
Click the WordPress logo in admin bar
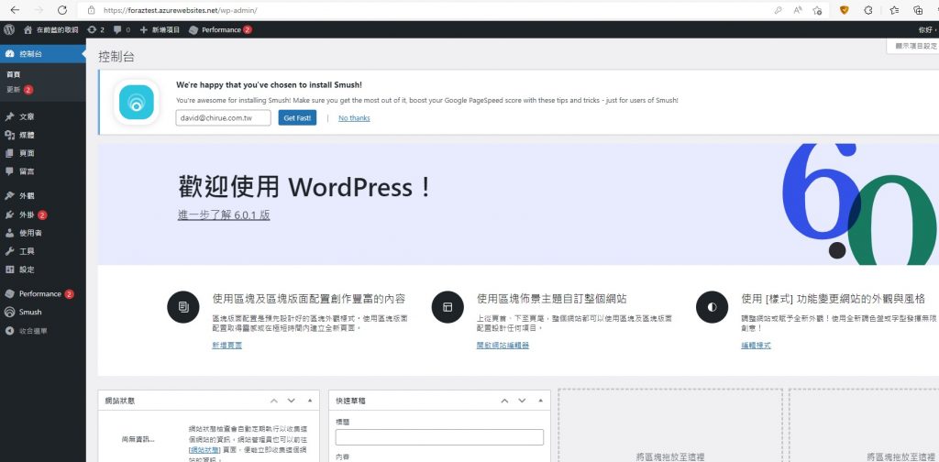(9, 29)
